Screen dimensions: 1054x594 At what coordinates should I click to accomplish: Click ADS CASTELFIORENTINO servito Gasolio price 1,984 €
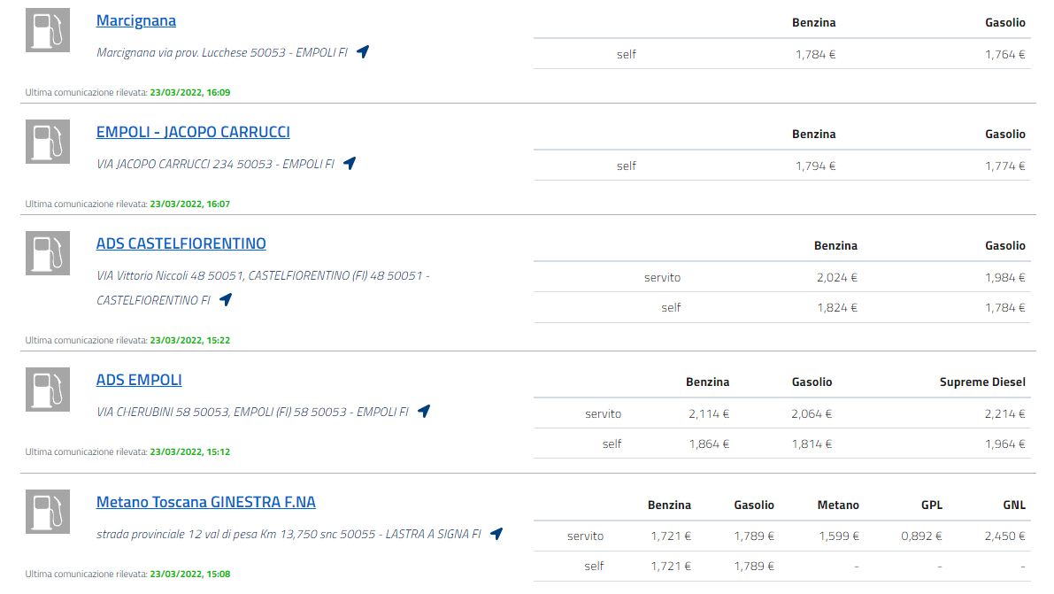pyautogui.click(x=1004, y=277)
